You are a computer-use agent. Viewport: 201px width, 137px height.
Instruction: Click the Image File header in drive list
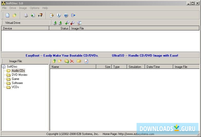pos(135,28)
